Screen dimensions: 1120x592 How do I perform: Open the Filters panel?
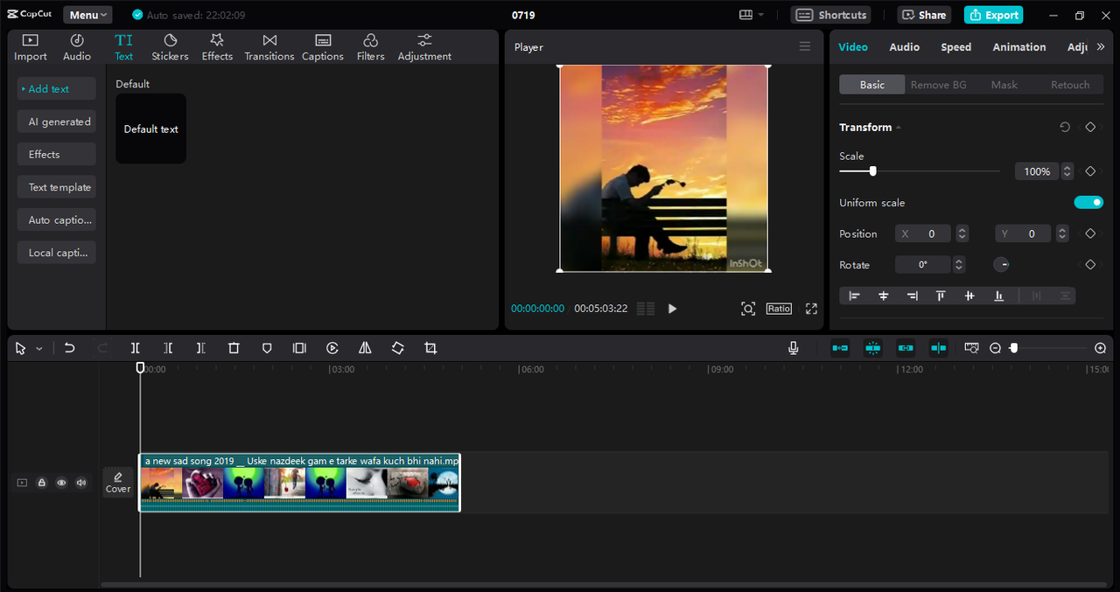pos(370,48)
